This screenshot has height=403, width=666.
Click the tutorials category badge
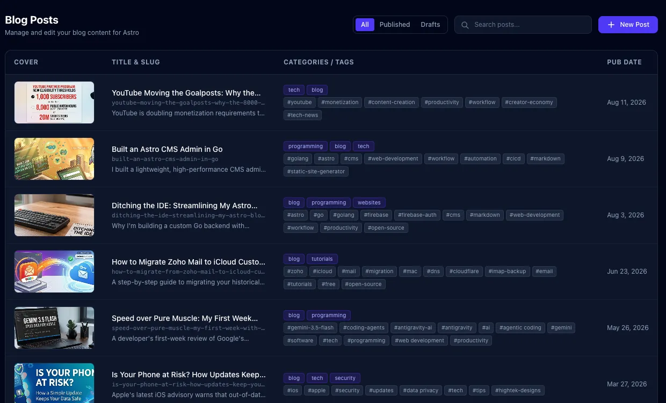(322, 259)
